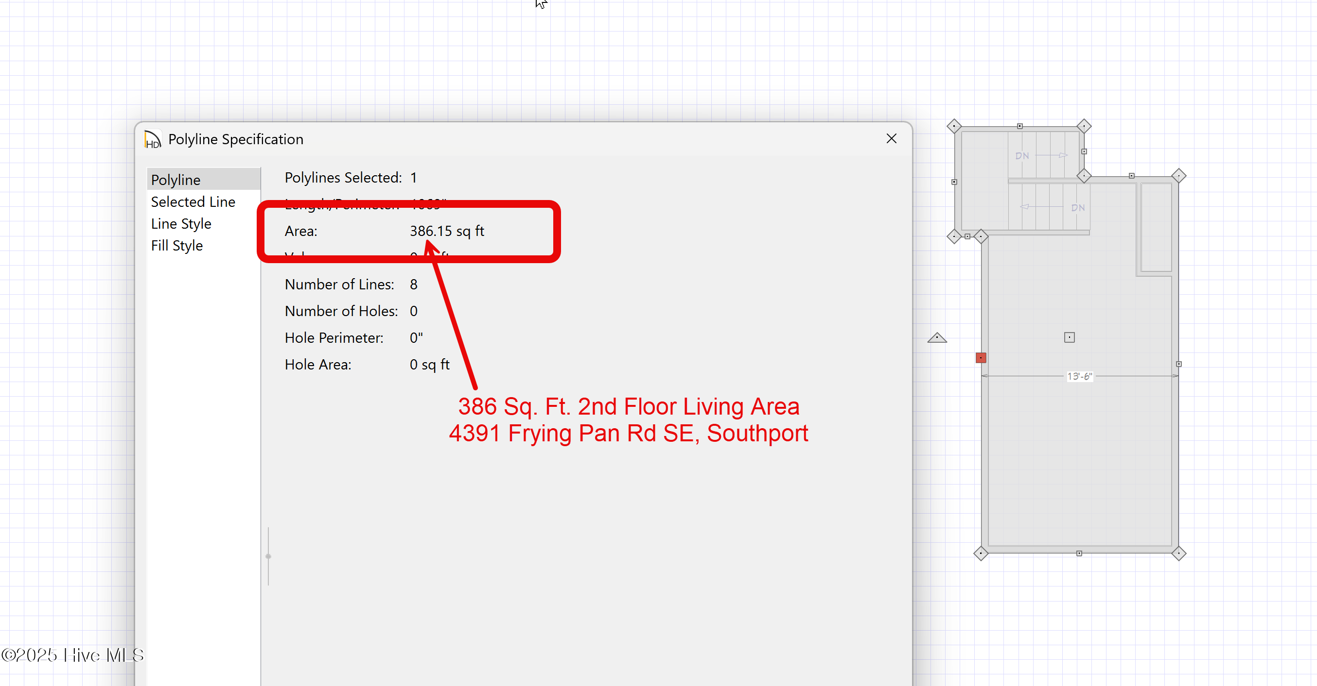Click the lower DN staircase label

(x=1078, y=208)
